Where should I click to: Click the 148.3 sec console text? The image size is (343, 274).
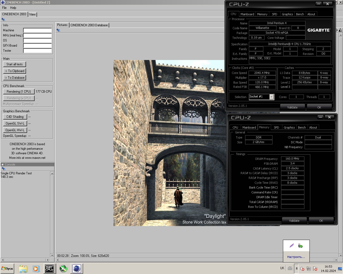(7, 177)
